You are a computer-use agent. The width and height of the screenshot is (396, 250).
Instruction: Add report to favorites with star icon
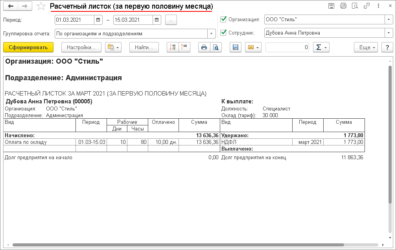coord(41,6)
